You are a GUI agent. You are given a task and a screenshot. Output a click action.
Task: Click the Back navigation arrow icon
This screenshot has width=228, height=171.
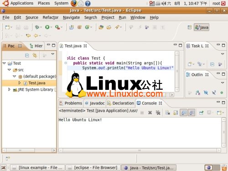pos(36,36)
